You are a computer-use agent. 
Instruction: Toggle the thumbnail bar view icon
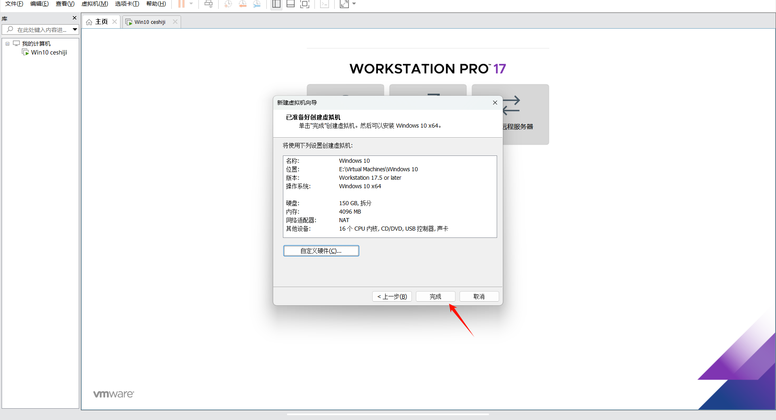[291, 4]
